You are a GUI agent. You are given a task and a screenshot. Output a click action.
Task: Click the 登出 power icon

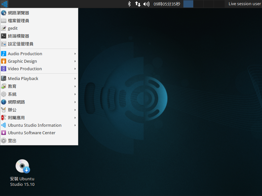pyautogui.click(x=4, y=140)
